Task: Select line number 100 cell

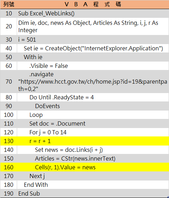Action: click(x=9, y=115)
